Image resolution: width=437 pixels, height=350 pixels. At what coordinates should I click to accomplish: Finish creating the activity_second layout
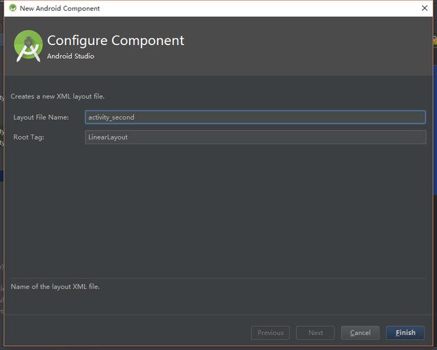coord(405,333)
